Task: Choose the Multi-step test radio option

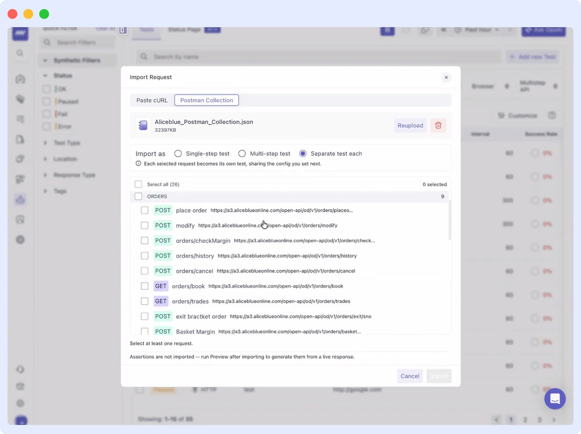Action: pos(242,154)
